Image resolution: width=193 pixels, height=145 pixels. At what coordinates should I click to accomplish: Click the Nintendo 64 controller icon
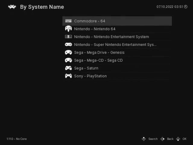click(x=68, y=29)
